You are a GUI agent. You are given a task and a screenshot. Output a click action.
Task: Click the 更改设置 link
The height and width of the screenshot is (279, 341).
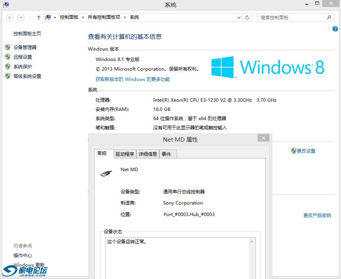coord(306,151)
